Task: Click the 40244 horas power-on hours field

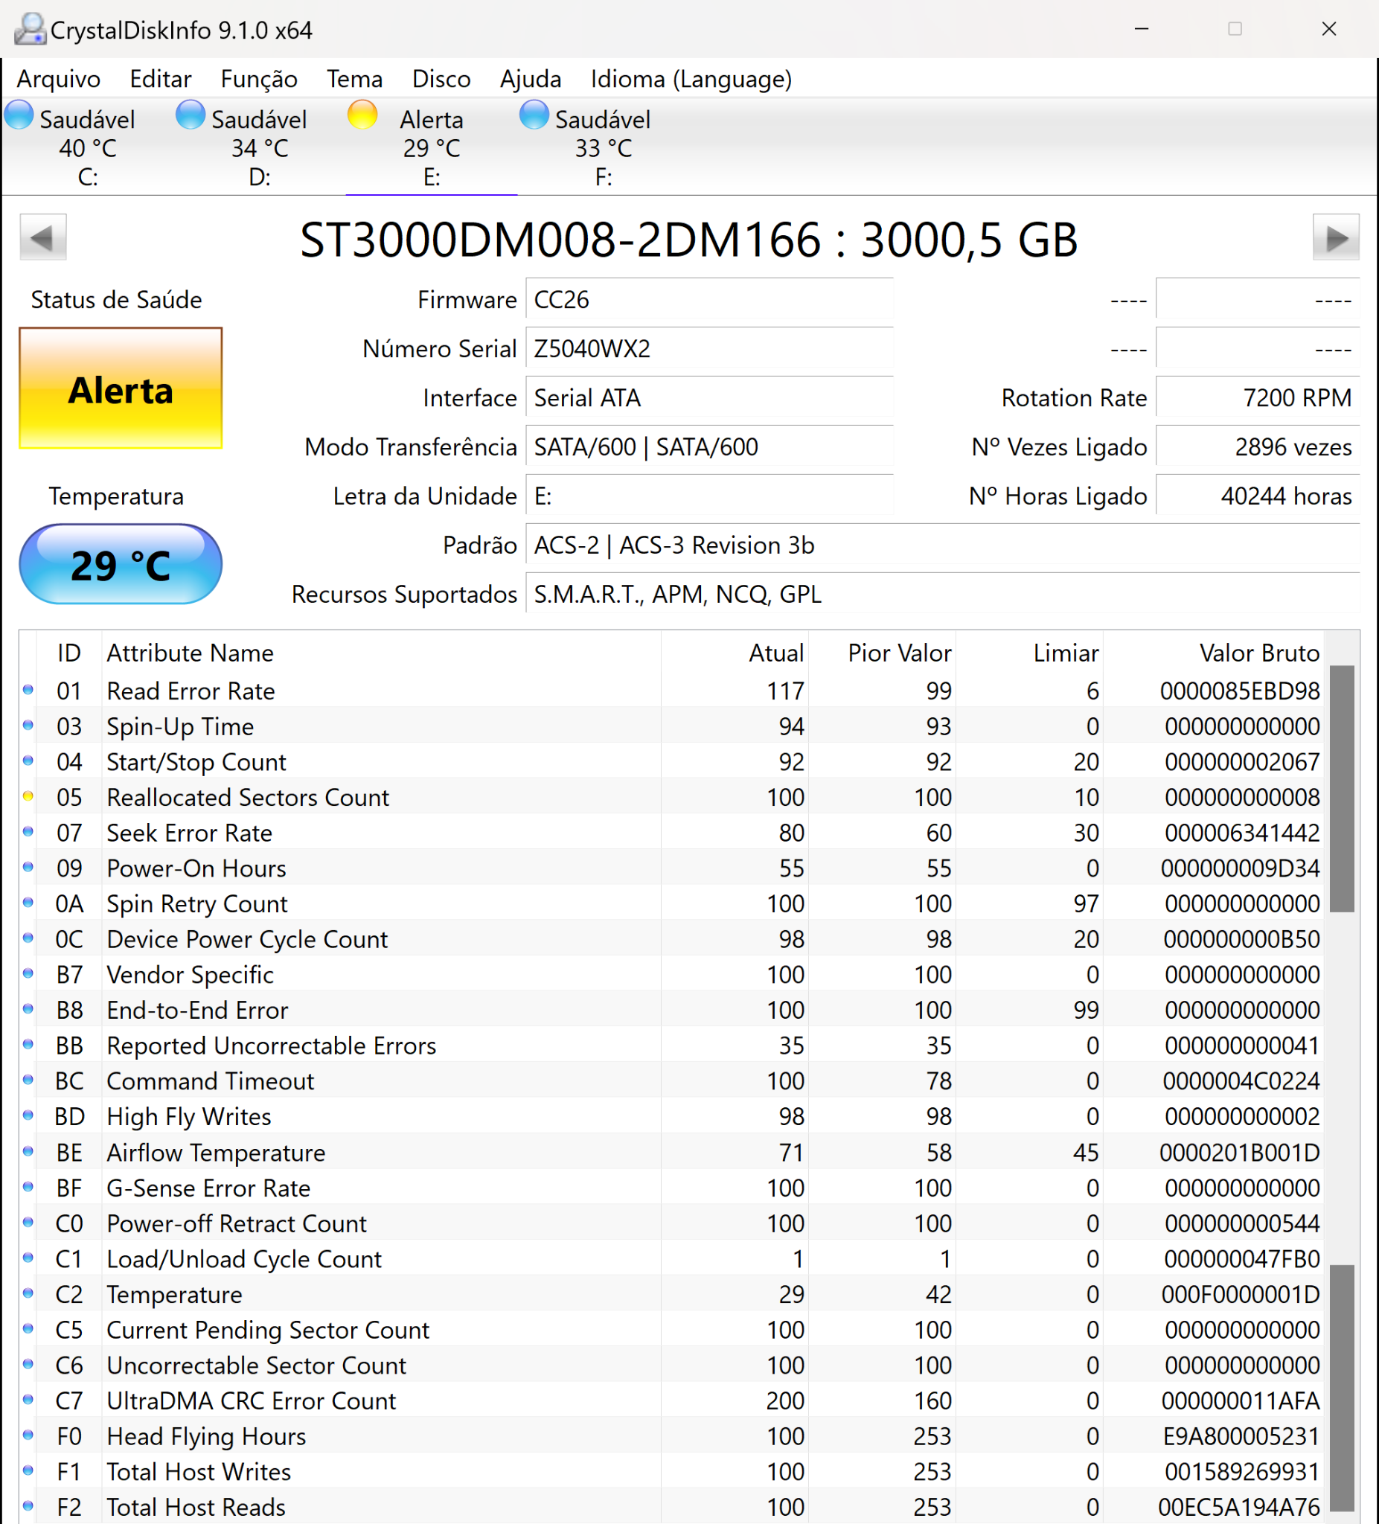Action: (1257, 496)
